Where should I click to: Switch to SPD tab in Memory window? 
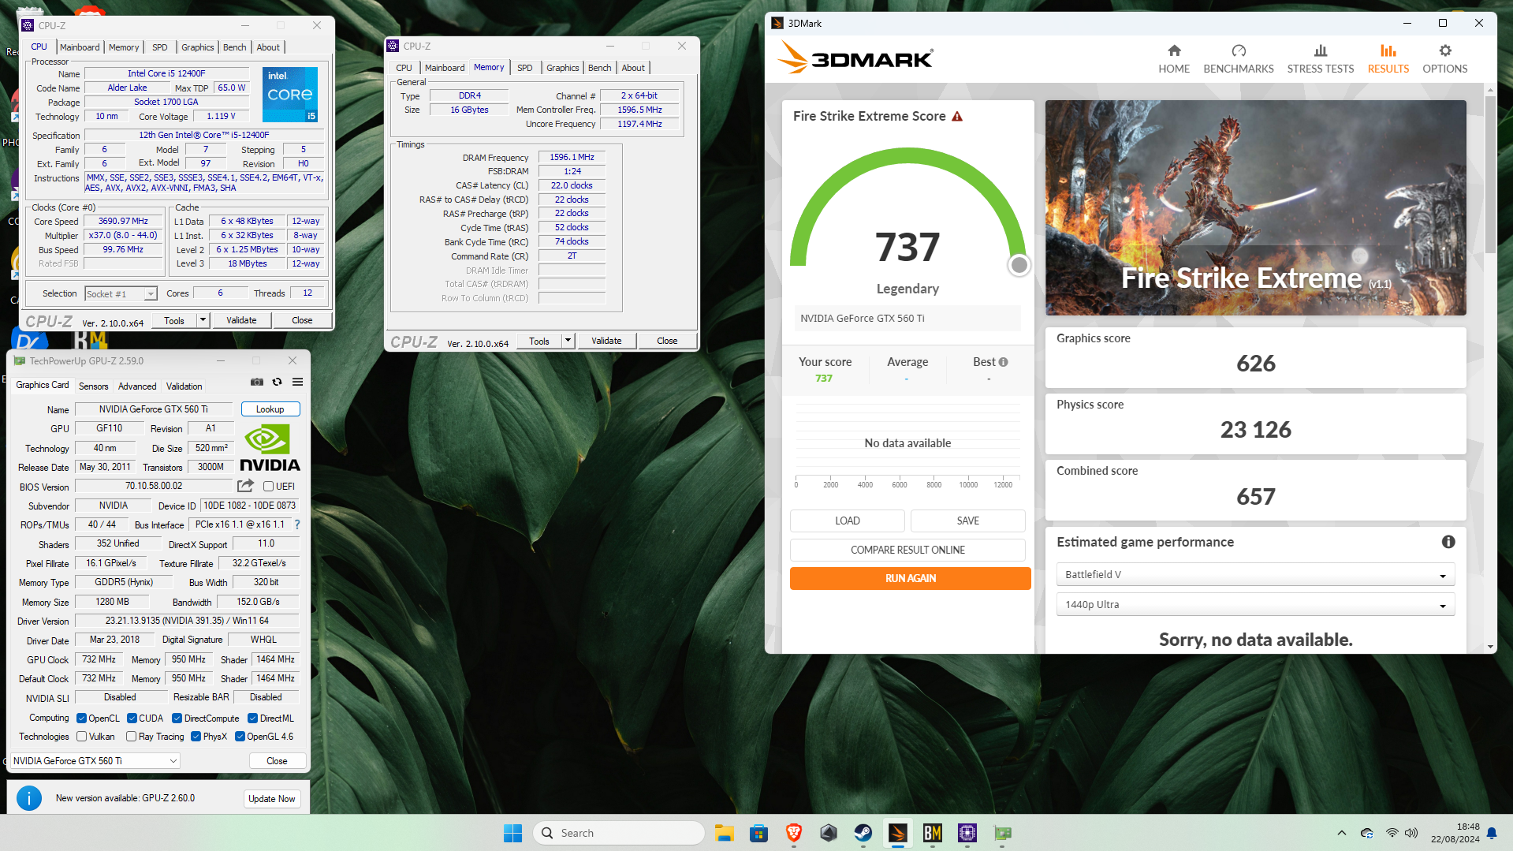(524, 68)
